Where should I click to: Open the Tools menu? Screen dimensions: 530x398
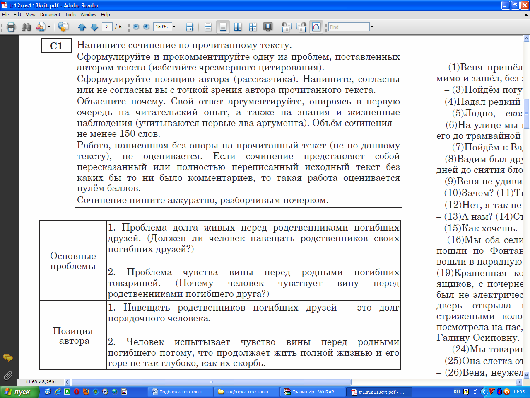pos(70,15)
